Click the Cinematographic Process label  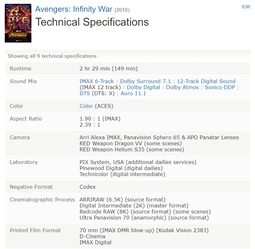pos(42,200)
